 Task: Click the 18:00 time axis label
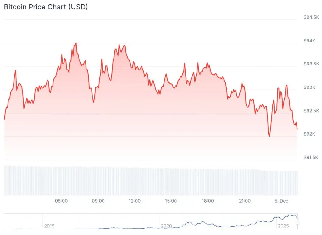(x=208, y=201)
